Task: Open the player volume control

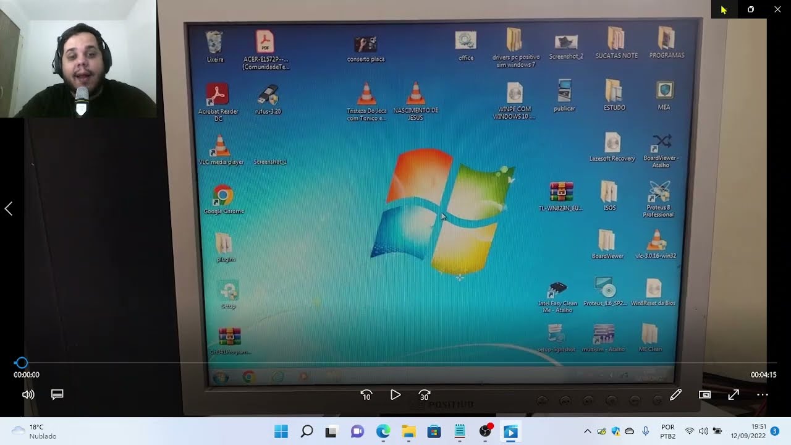Action: click(28, 394)
